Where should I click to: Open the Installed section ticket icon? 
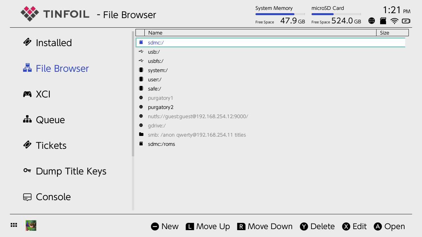click(27, 42)
